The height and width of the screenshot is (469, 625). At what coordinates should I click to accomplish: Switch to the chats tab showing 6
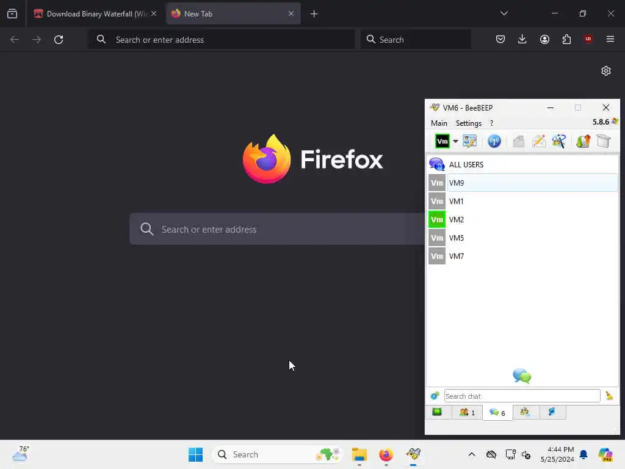tap(497, 413)
